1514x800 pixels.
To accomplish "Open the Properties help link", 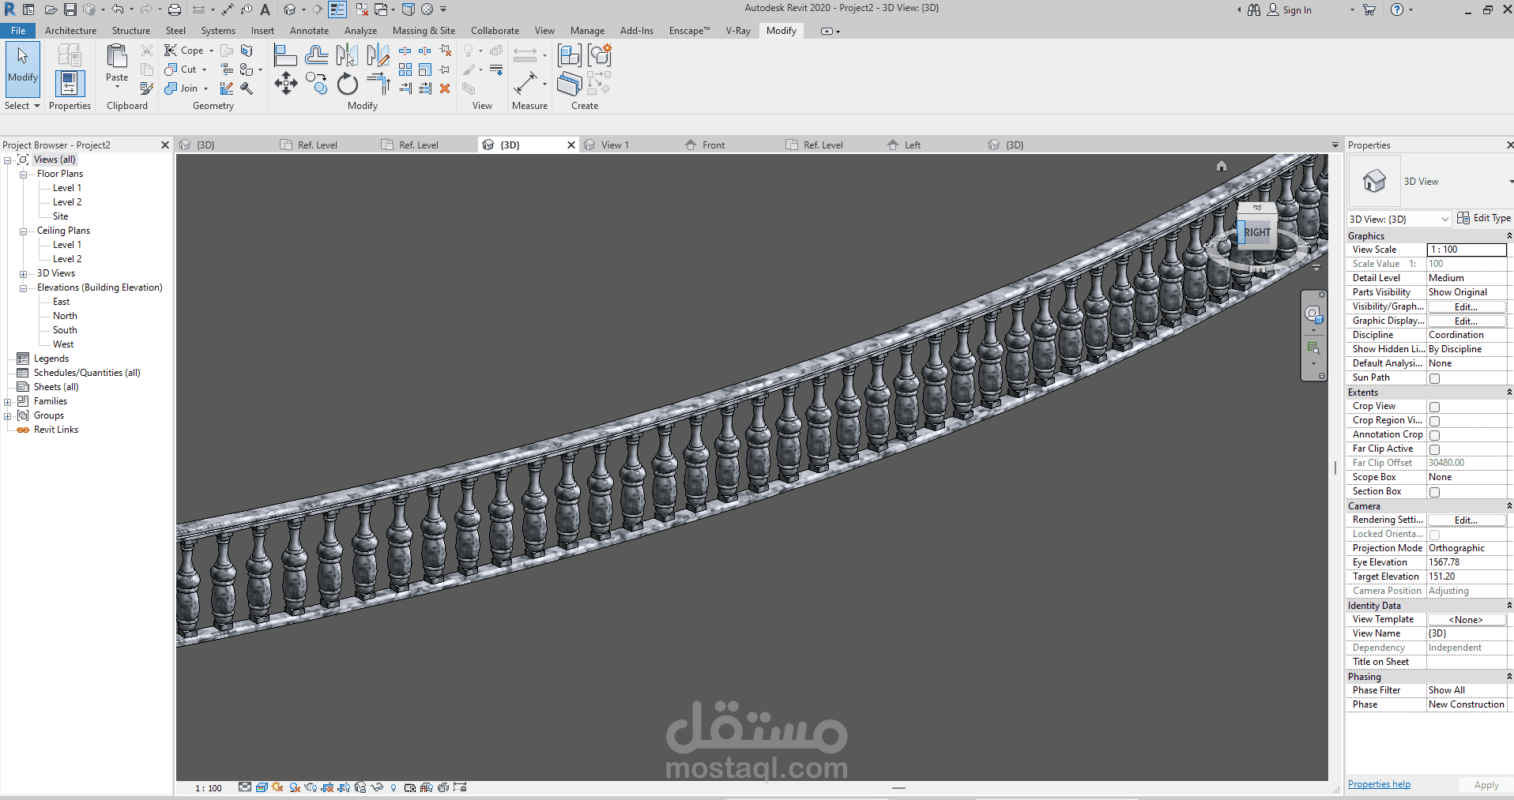I will coord(1379,784).
